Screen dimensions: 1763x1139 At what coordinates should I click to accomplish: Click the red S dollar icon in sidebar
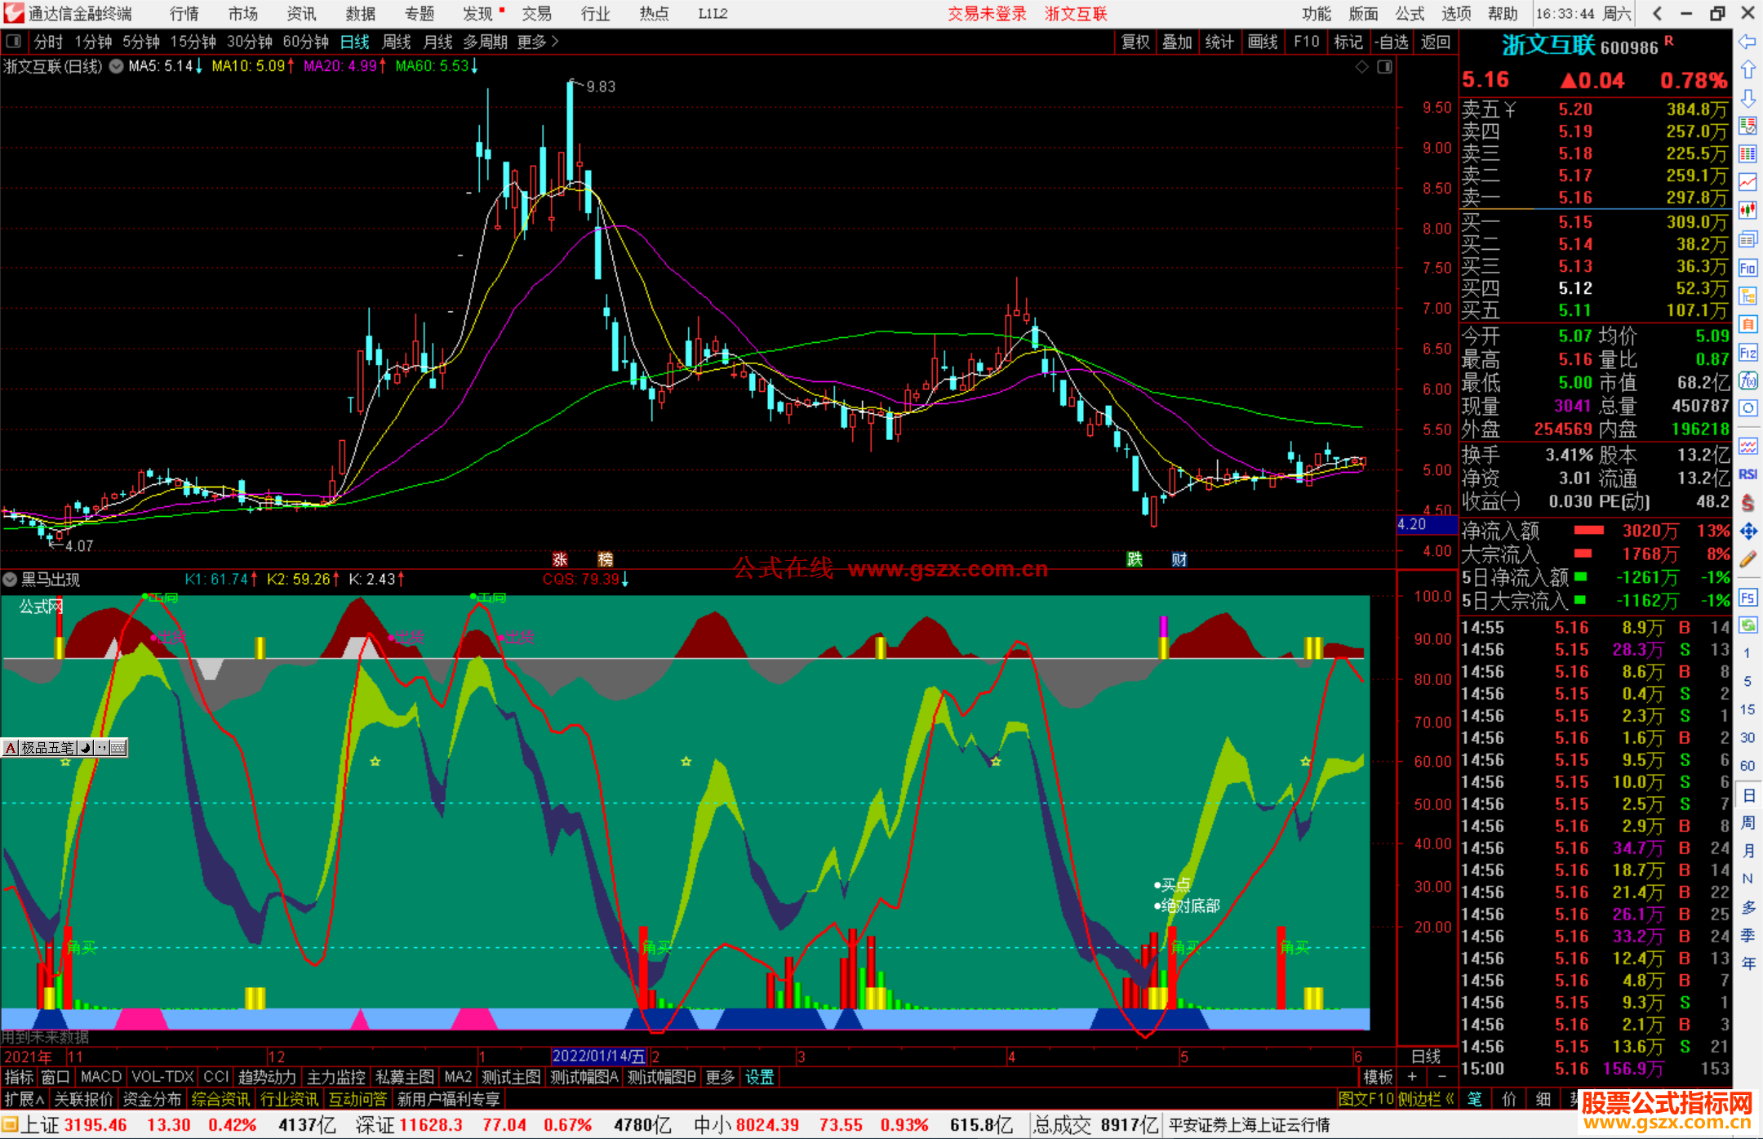click(1747, 503)
